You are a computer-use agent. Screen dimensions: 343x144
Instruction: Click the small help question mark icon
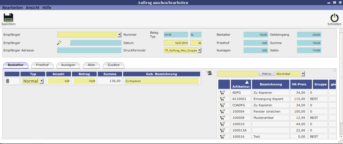334,70
